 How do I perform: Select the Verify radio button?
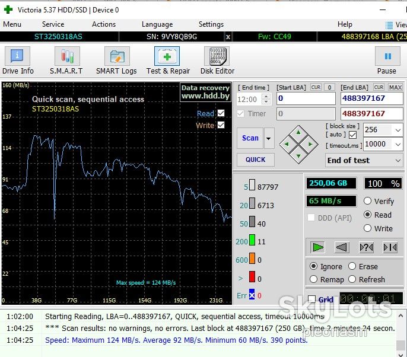pos(367,201)
